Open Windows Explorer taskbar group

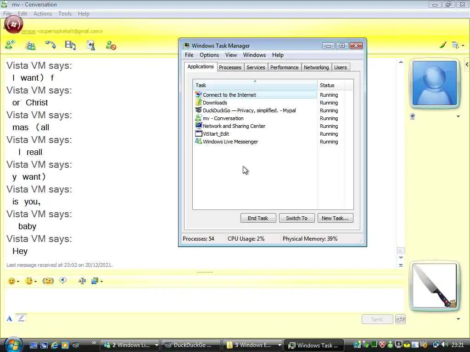[x=252, y=345]
